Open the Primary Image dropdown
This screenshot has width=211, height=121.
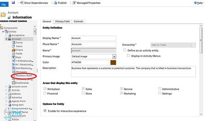coord(114,57)
